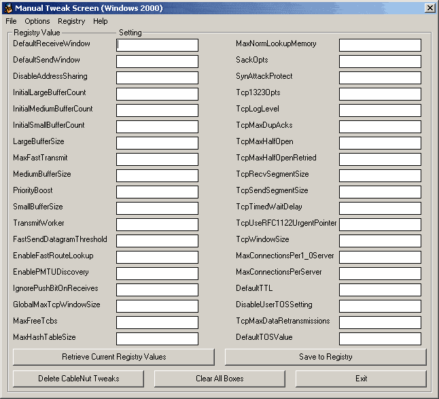This screenshot has width=439, height=399.
Task: Open the File menu
Action: coord(11,21)
